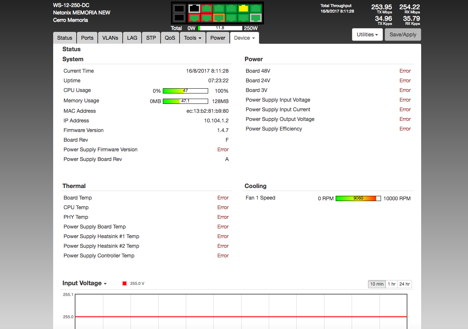
Task: Click the Save/Apply button
Action: coord(403,34)
